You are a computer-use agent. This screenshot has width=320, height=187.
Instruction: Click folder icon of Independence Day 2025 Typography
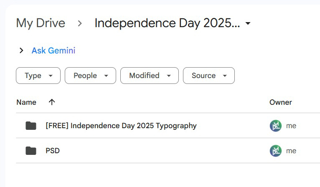[31, 126]
